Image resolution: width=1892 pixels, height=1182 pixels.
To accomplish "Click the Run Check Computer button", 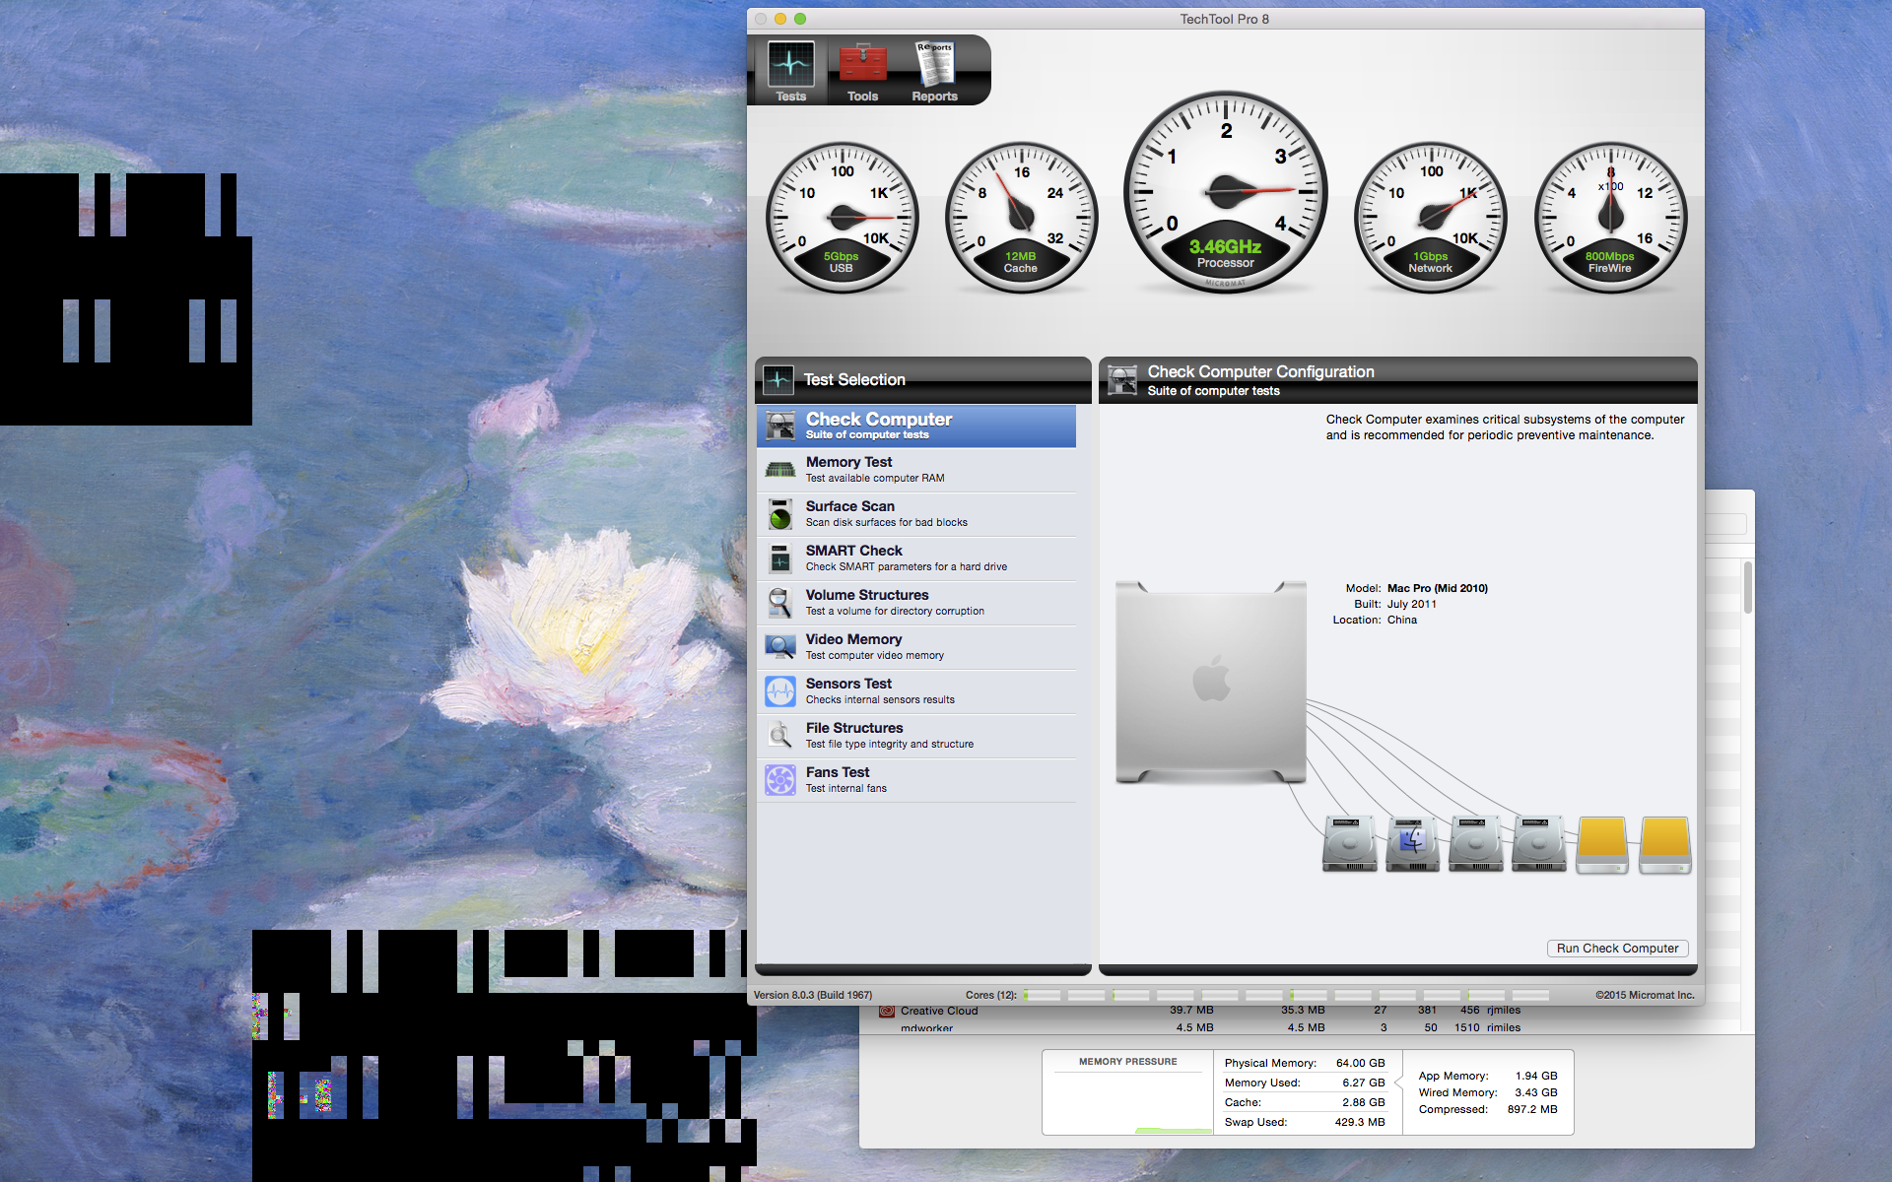I will click(1617, 949).
